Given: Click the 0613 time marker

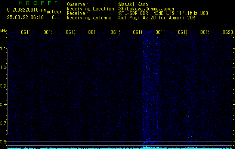Looking at the screenshot, I should click(x=70, y=32).
